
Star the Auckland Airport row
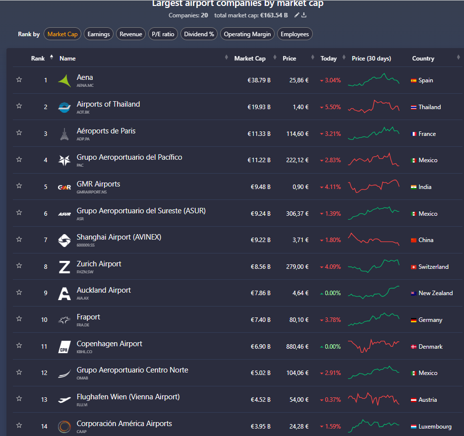coord(19,293)
